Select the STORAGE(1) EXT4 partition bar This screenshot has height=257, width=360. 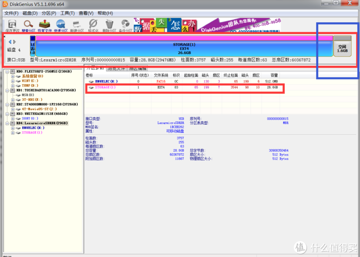point(184,46)
